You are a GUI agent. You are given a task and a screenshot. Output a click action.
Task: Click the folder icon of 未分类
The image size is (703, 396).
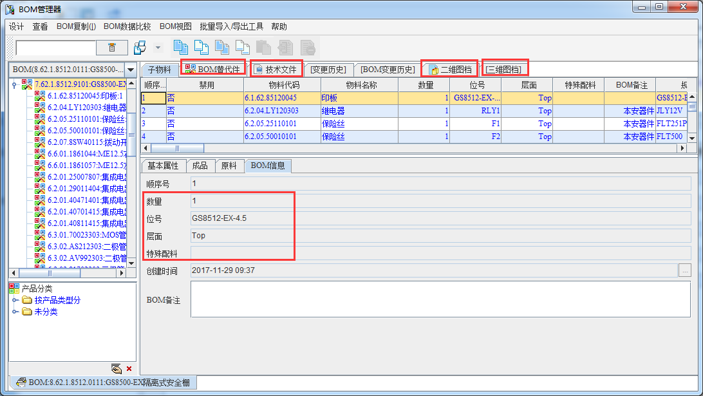pyautogui.click(x=27, y=312)
